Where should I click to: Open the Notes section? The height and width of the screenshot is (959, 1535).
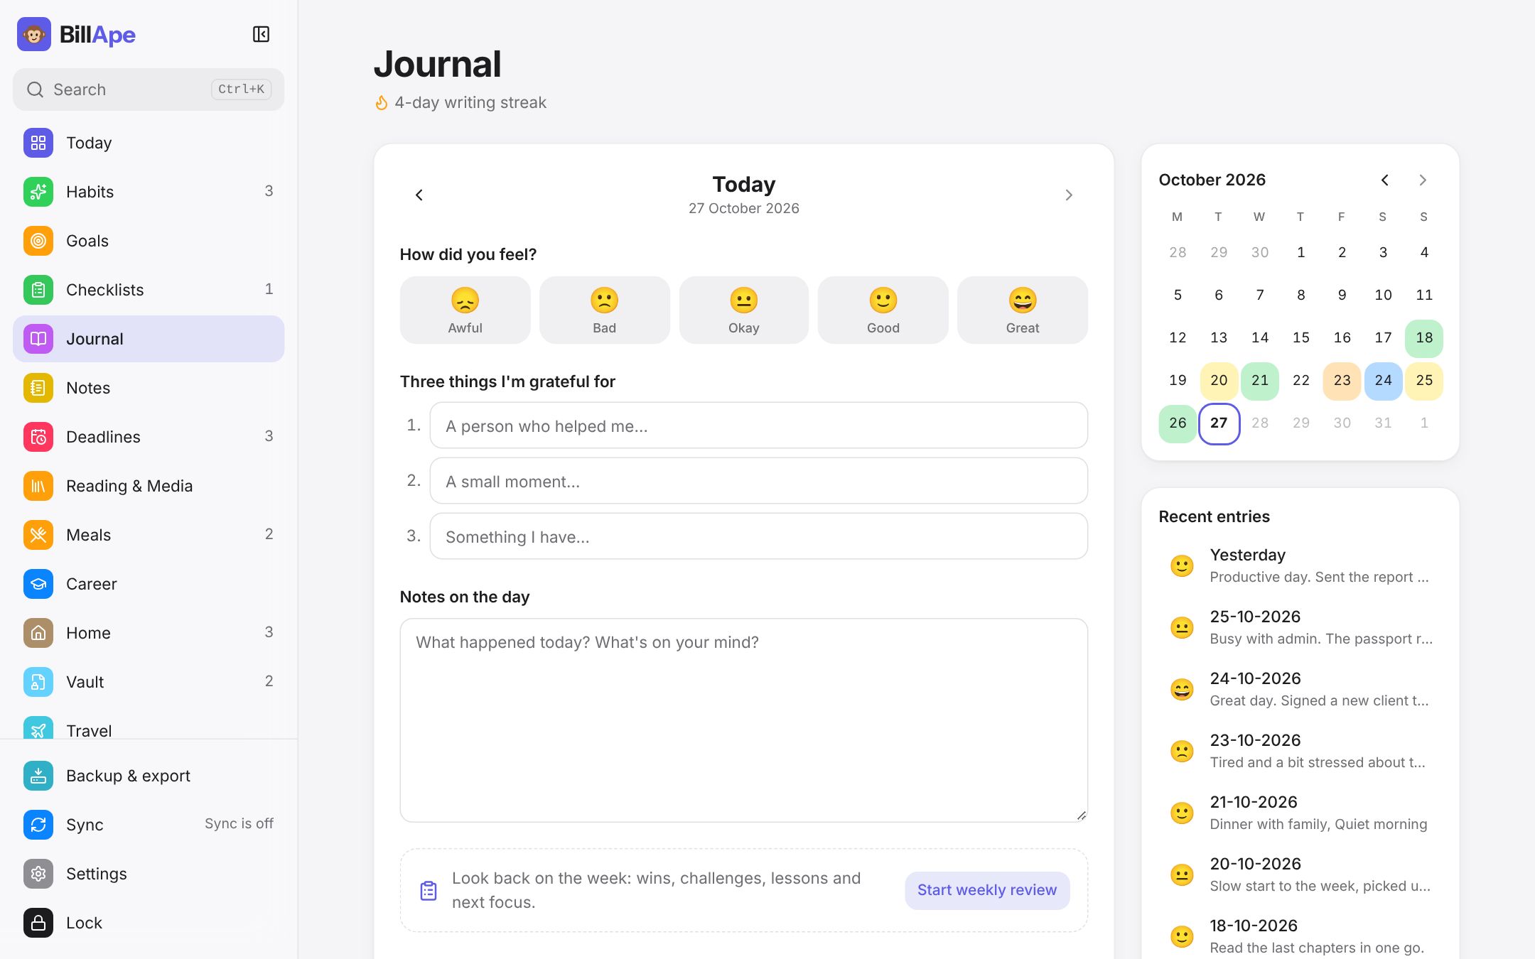click(149, 388)
